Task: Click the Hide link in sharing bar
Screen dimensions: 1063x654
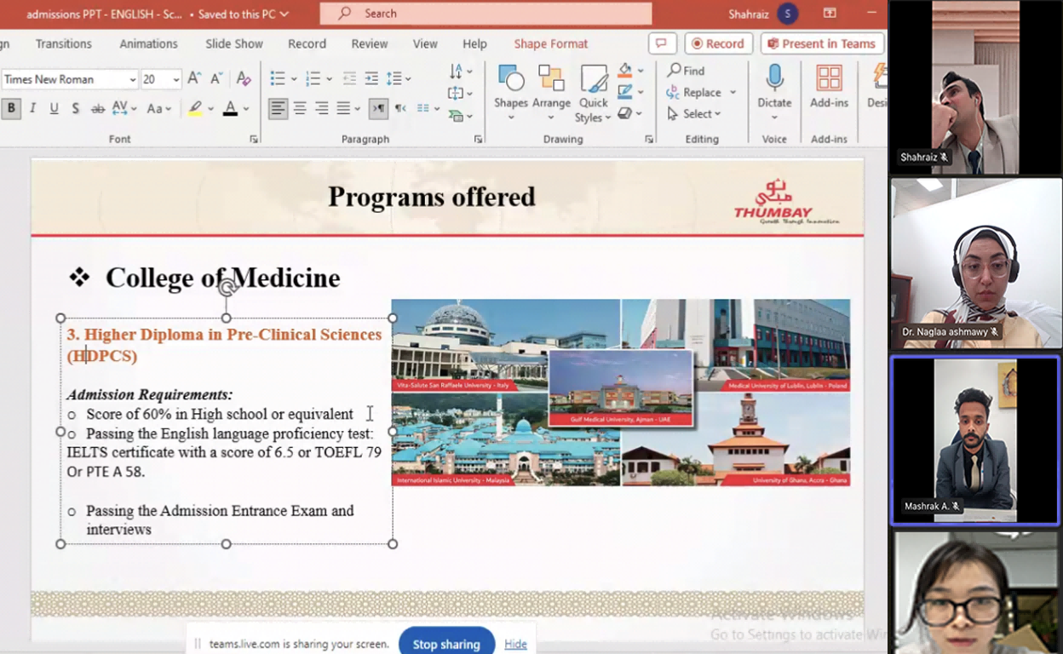Action: tap(515, 644)
